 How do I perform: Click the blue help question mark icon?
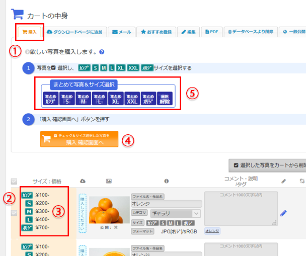click(x=102, y=52)
